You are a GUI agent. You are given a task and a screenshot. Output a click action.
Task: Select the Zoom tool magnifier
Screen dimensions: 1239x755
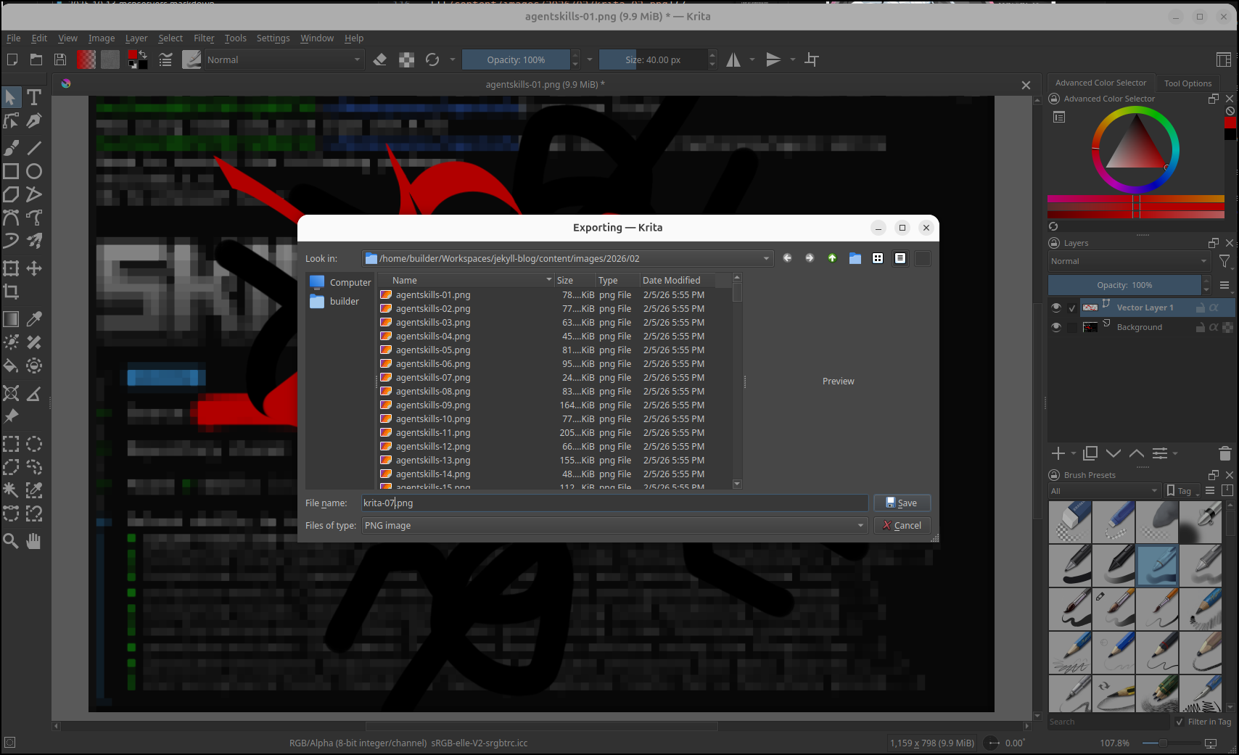click(11, 540)
